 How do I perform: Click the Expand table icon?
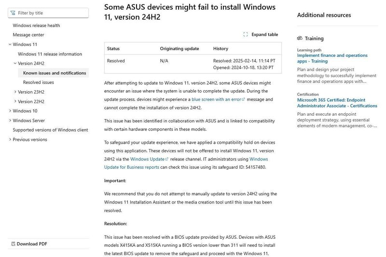(x=245, y=34)
